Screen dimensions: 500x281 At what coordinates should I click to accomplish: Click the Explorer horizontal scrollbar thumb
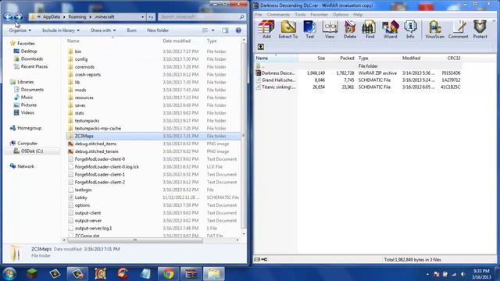[x=135, y=240]
